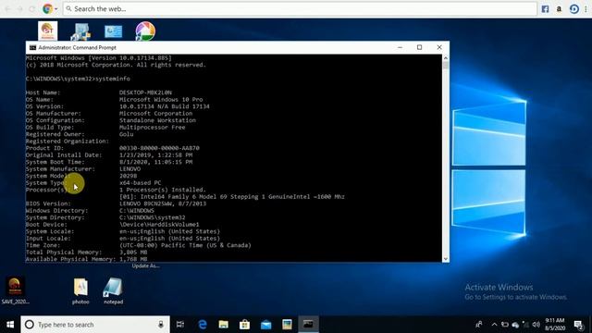Click the "Original Install Date:" label

pyautogui.click(x=64, y=155)
